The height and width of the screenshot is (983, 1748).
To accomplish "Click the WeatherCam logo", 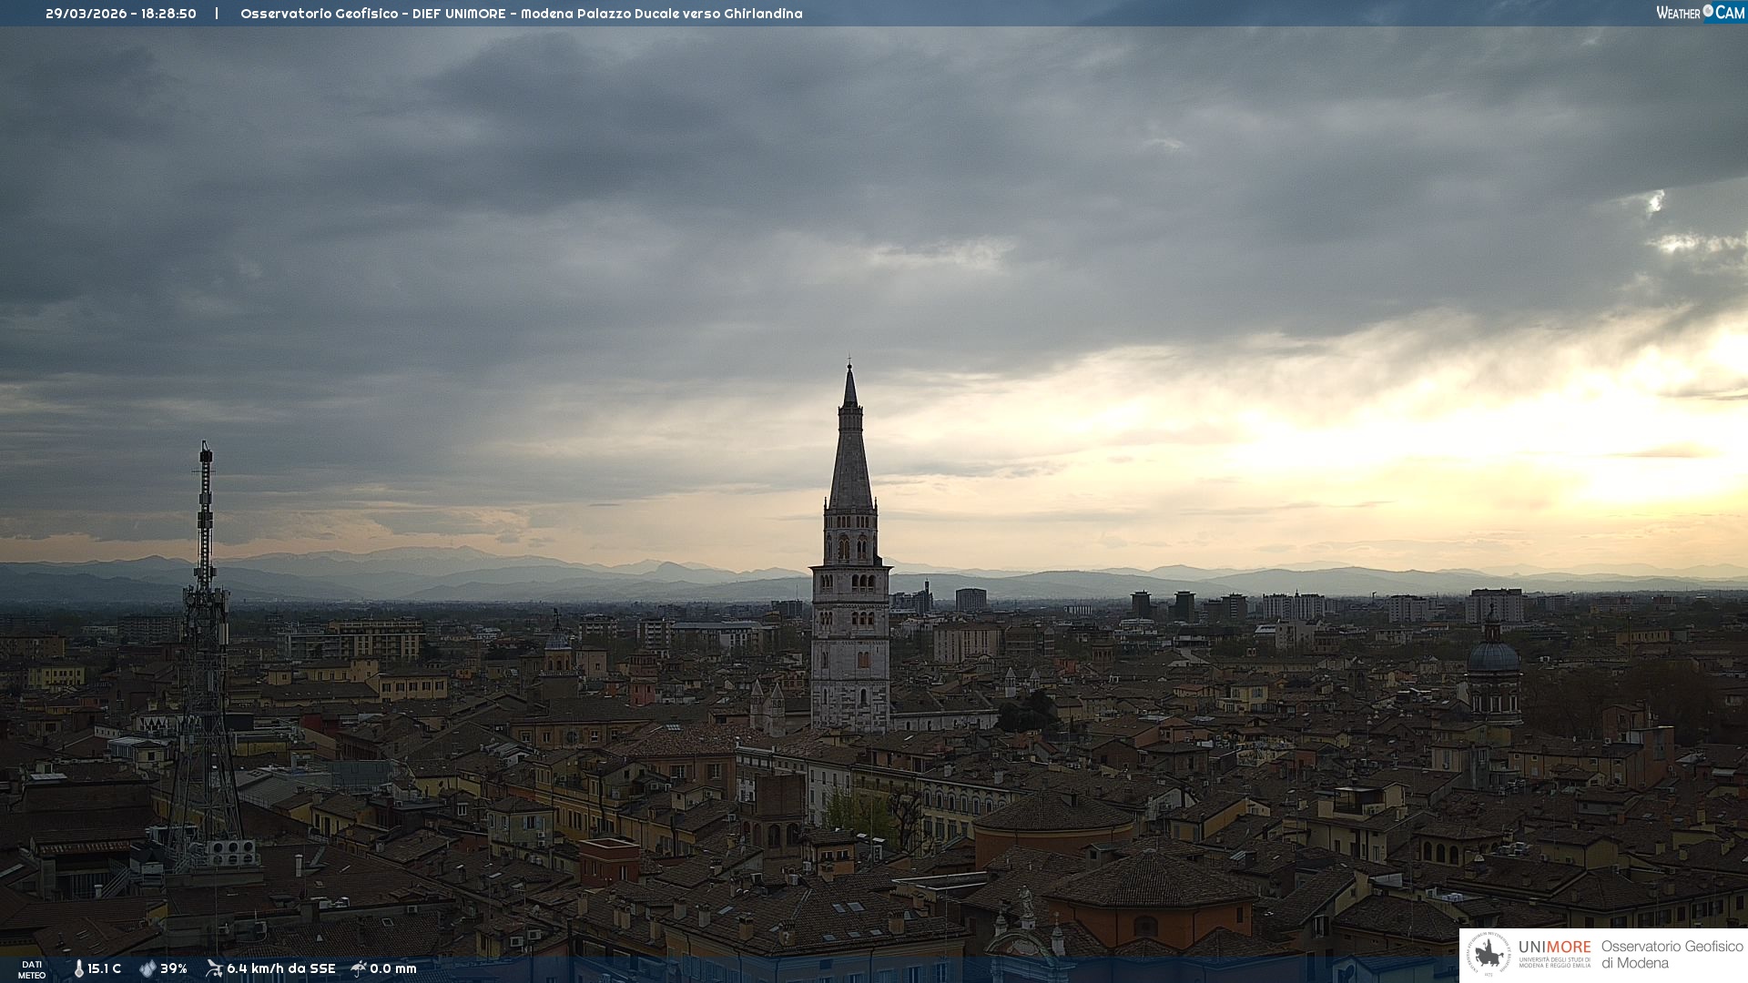I will pyautogui.click(x=1699, y=13).
